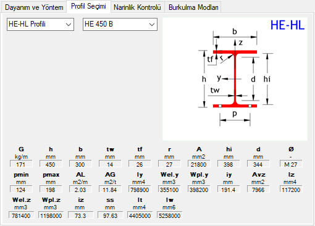
Task: Select the Wpl.z field showing 1198000
Action: [x=51, y=215]
